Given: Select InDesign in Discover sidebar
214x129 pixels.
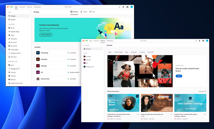Looking at the screenshot, I should (x=87, y=60).
